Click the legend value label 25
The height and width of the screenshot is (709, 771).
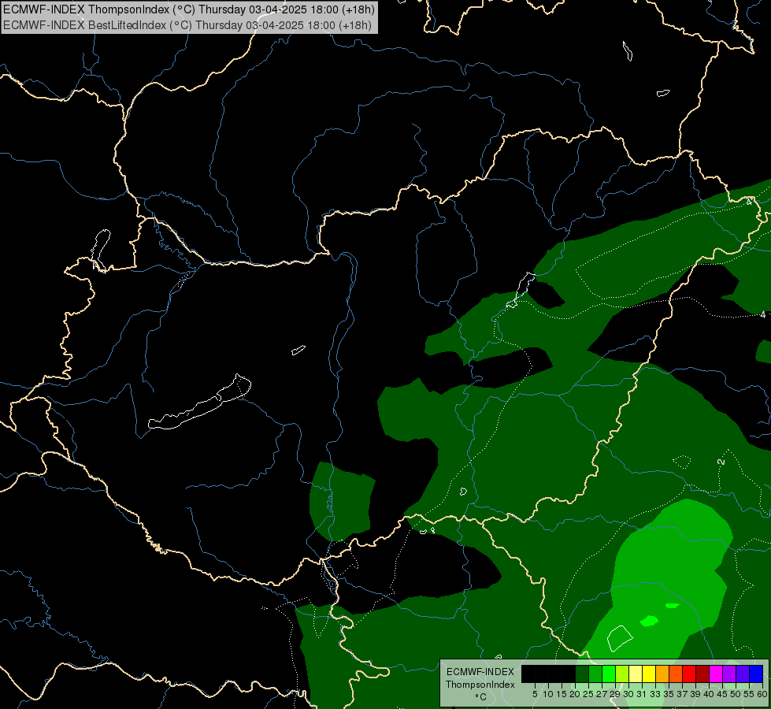point(588,694)
